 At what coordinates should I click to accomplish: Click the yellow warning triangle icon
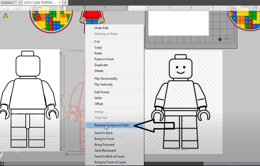(5, 15)
